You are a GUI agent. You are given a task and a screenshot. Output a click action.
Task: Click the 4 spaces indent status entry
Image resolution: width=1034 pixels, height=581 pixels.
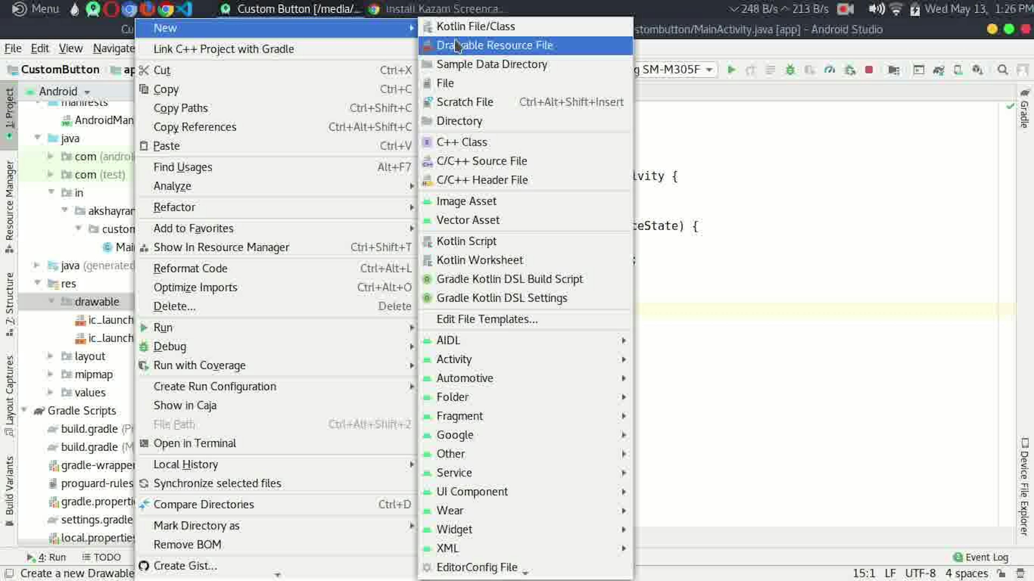[967, 573]
